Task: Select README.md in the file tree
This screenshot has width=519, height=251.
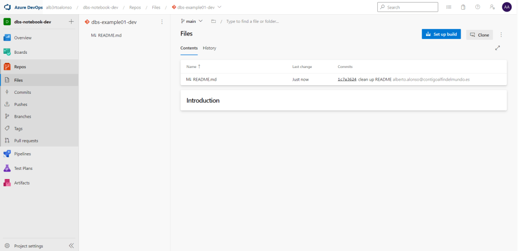Action: coord(109,35)
